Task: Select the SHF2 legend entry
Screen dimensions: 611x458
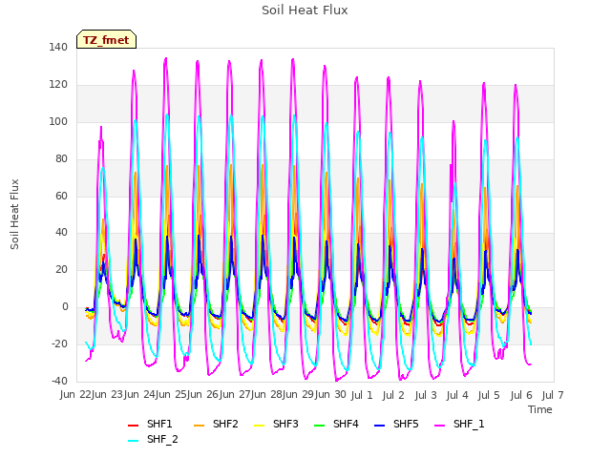Action: pyautogui.click(x=216, y=424)
